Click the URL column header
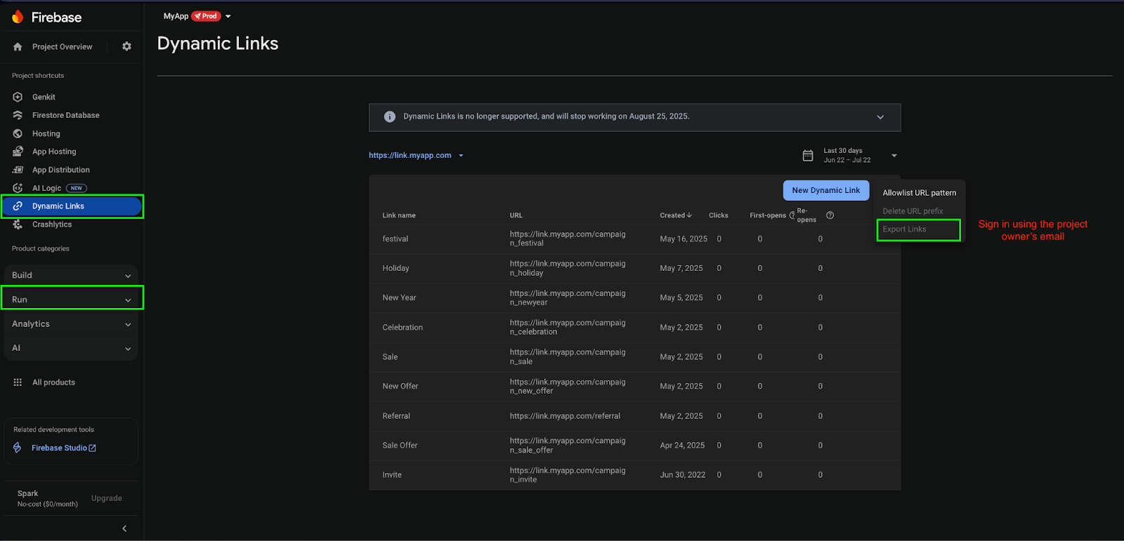Viewport: 1124px width, 541px height. (x=516, y=215)
